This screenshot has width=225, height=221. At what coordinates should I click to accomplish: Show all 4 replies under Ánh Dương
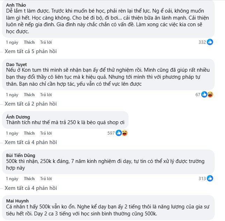click(30, 142)
